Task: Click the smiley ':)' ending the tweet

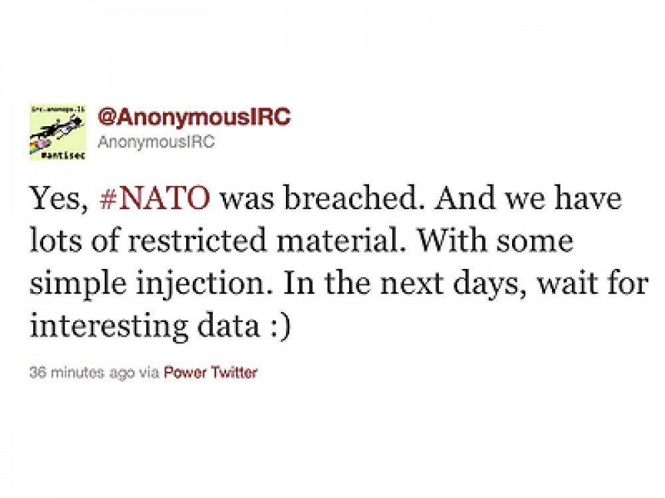Action: 281,326
